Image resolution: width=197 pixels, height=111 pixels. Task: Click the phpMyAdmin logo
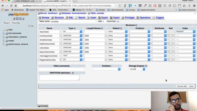[18, 14]
